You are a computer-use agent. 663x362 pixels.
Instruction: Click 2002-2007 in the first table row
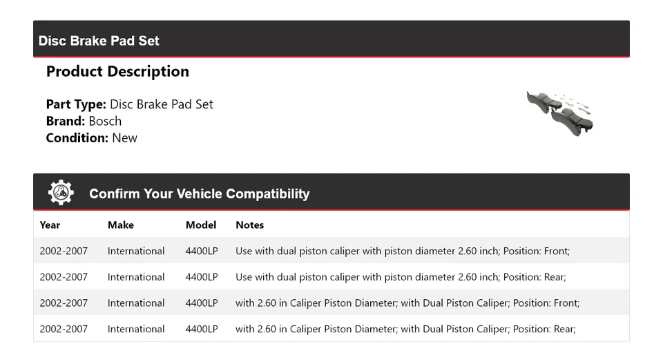click(x=64, y=251)
